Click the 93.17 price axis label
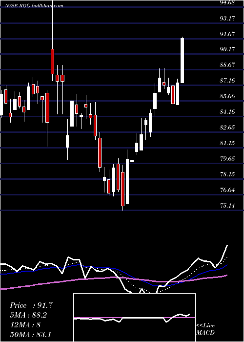The height and width of the screenshot is (342, 244). 228,18
